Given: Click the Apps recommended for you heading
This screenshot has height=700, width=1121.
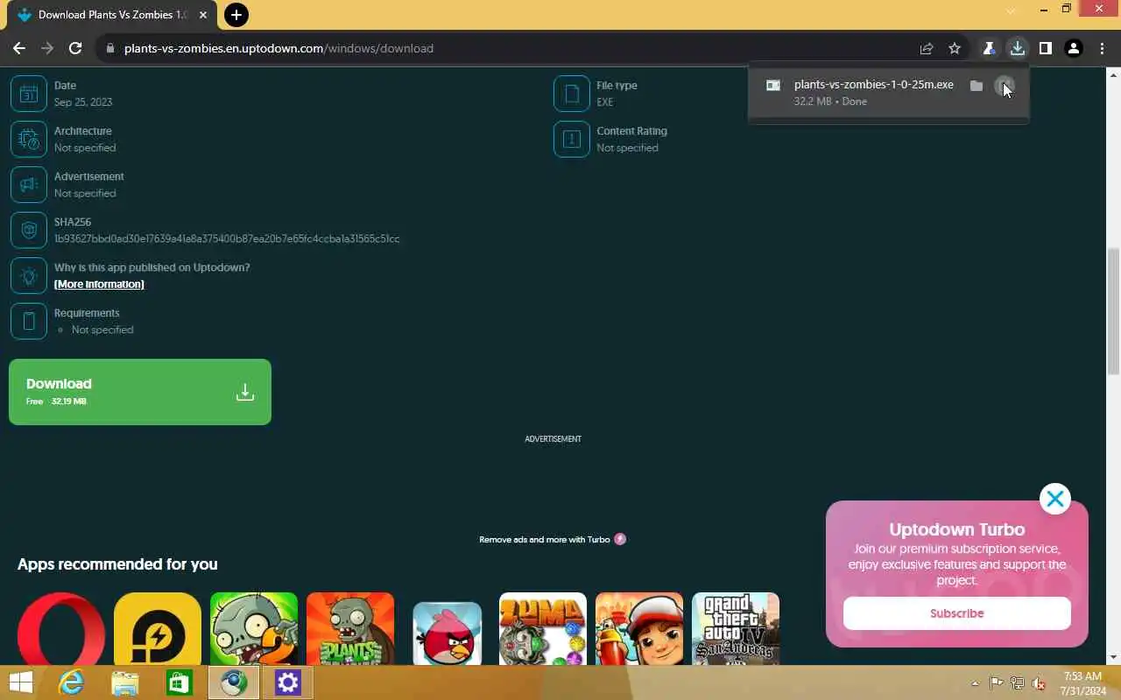Looking at the screenshot, I should point(117,564).
